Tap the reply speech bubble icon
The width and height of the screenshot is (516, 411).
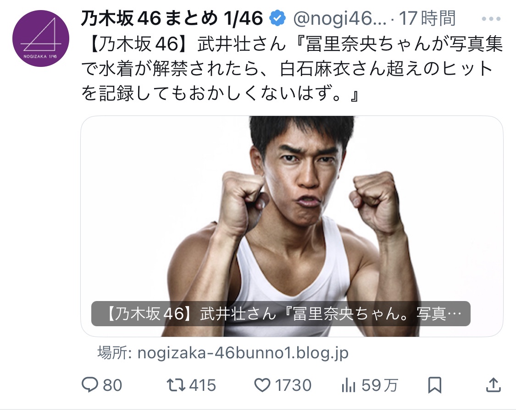point(90,385)
